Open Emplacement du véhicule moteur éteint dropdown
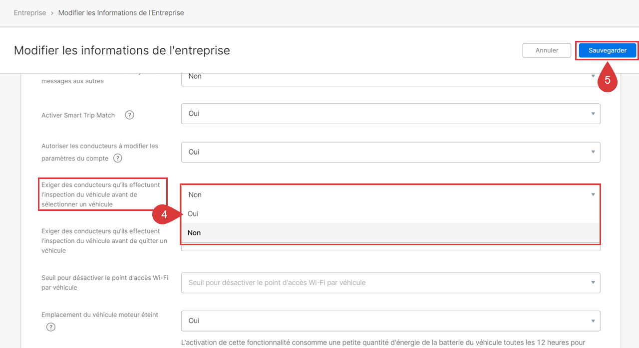 click(390, 321)
